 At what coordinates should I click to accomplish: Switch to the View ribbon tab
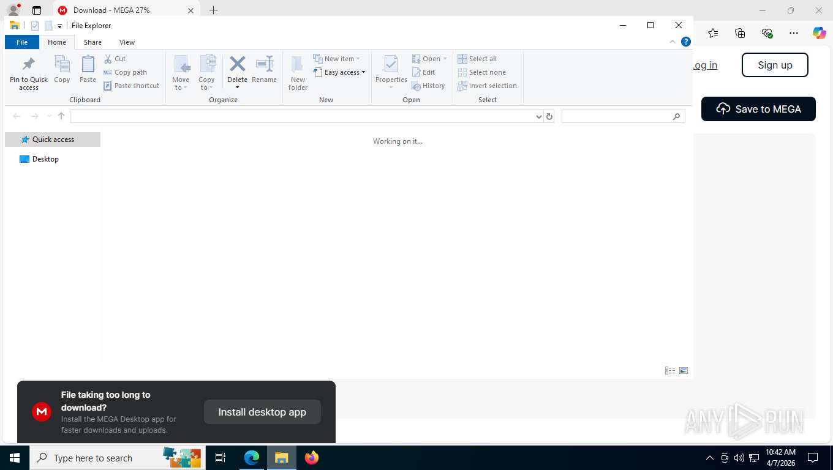[127, 42]
